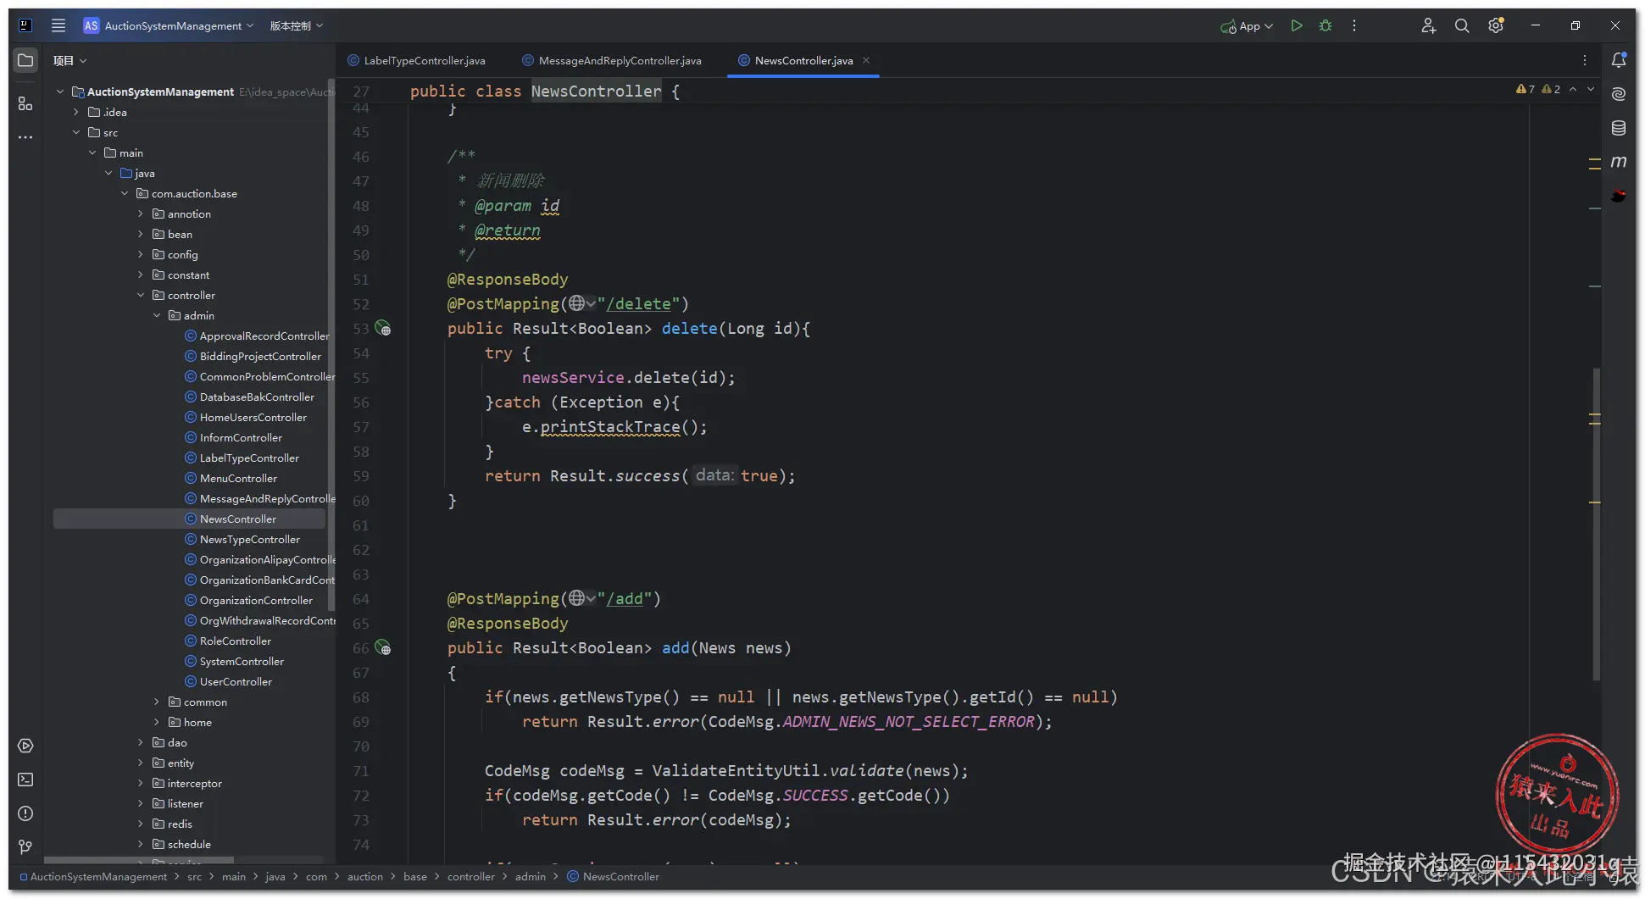
Task: Click the warnings count indicator
Action: pos(1537,89)
